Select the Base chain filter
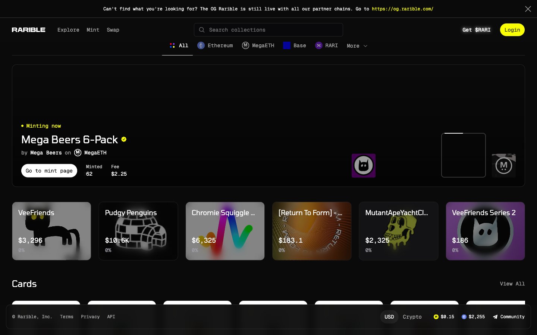Viewport: 537px width, 335px height. (x=295, y=45)
